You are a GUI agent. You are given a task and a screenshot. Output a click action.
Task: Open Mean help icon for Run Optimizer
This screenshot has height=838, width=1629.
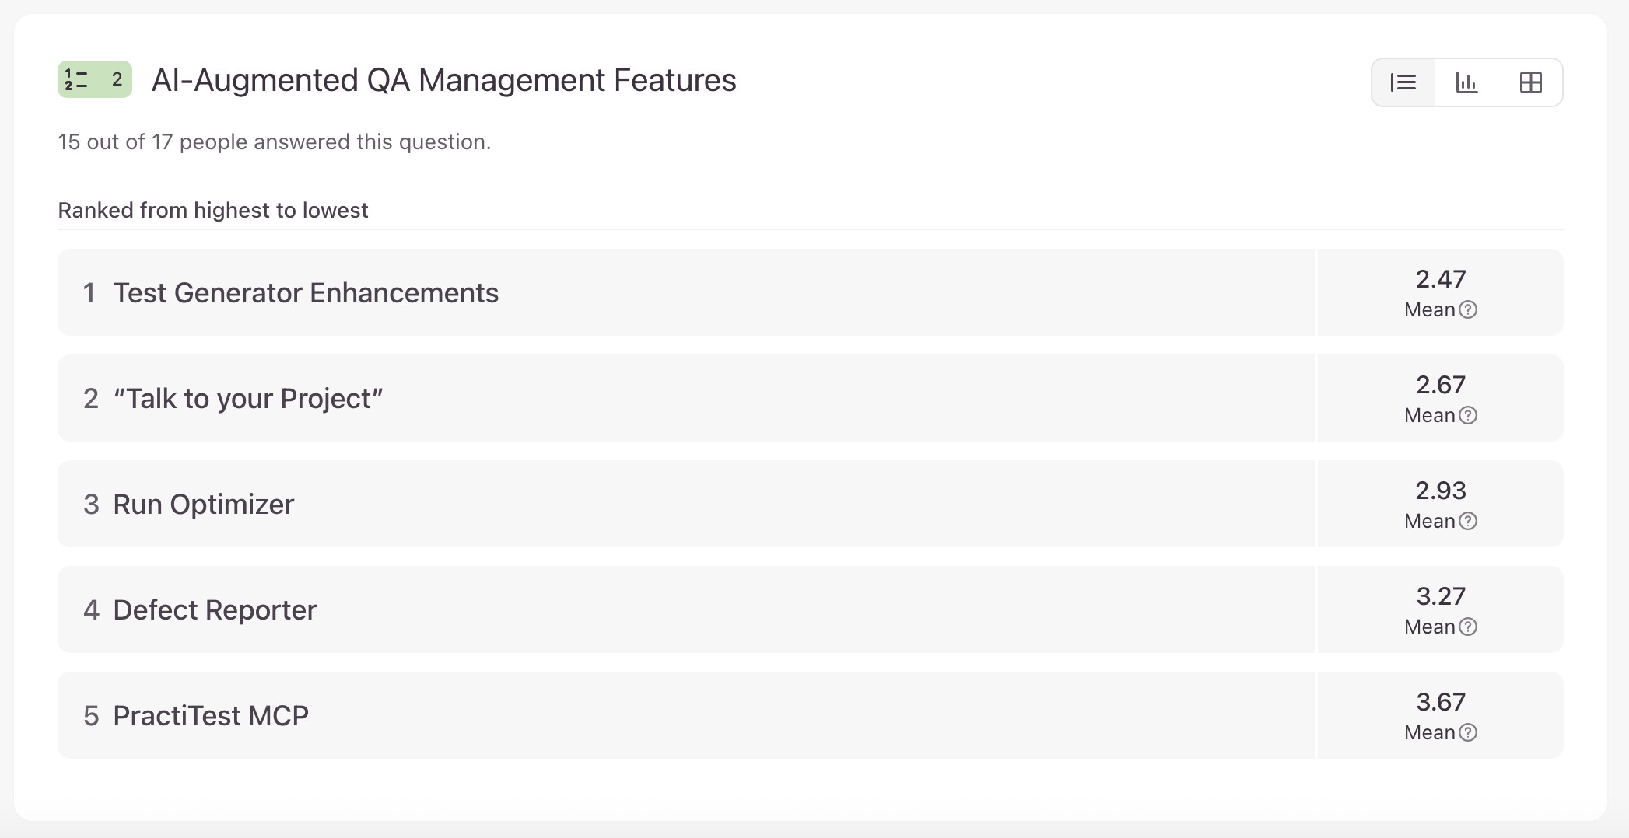pos(1468,522)
